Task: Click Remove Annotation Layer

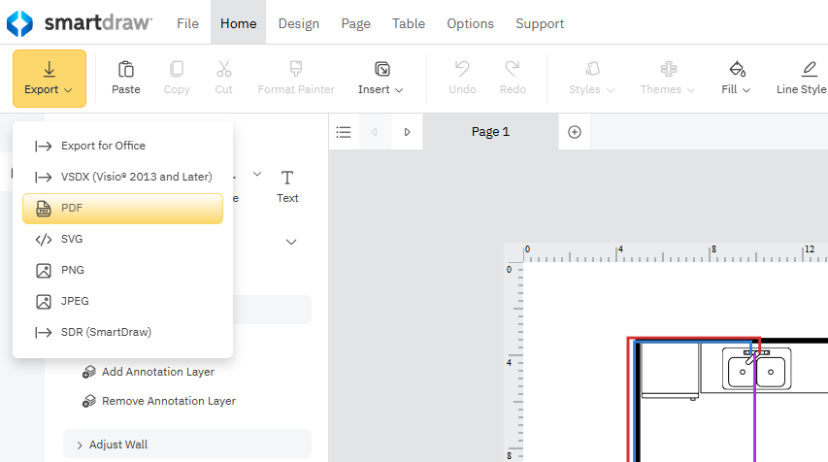Action: point(168,401)
